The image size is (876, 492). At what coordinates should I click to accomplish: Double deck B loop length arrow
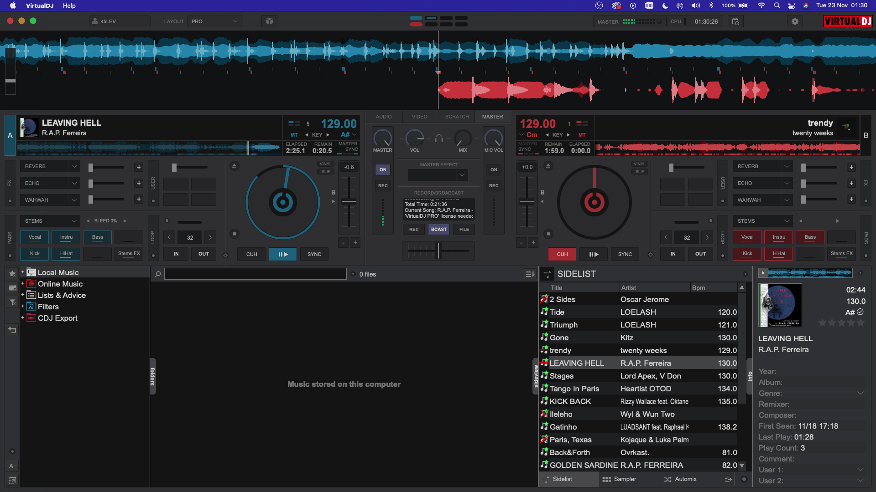tap(707, 237)
